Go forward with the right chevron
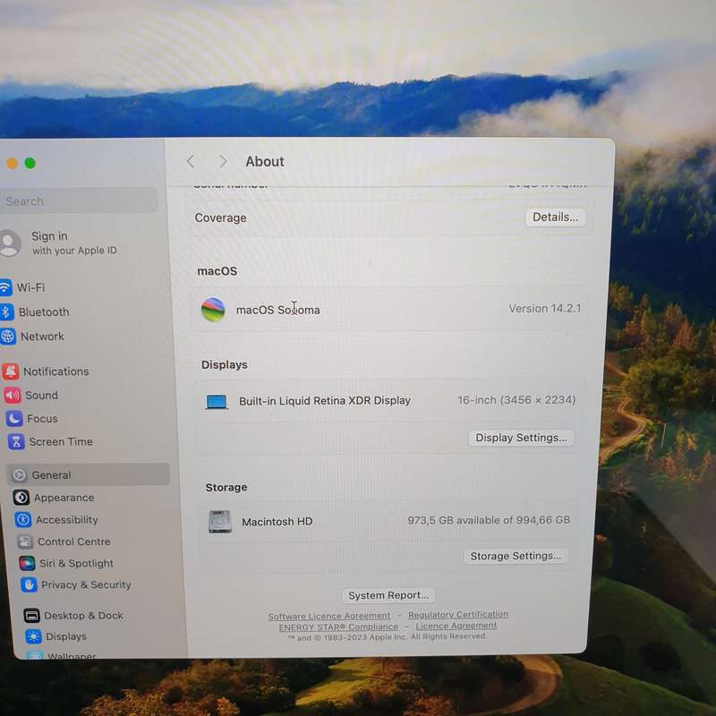The height and width of the screenshot is (716, 716). tap(223, 161)
